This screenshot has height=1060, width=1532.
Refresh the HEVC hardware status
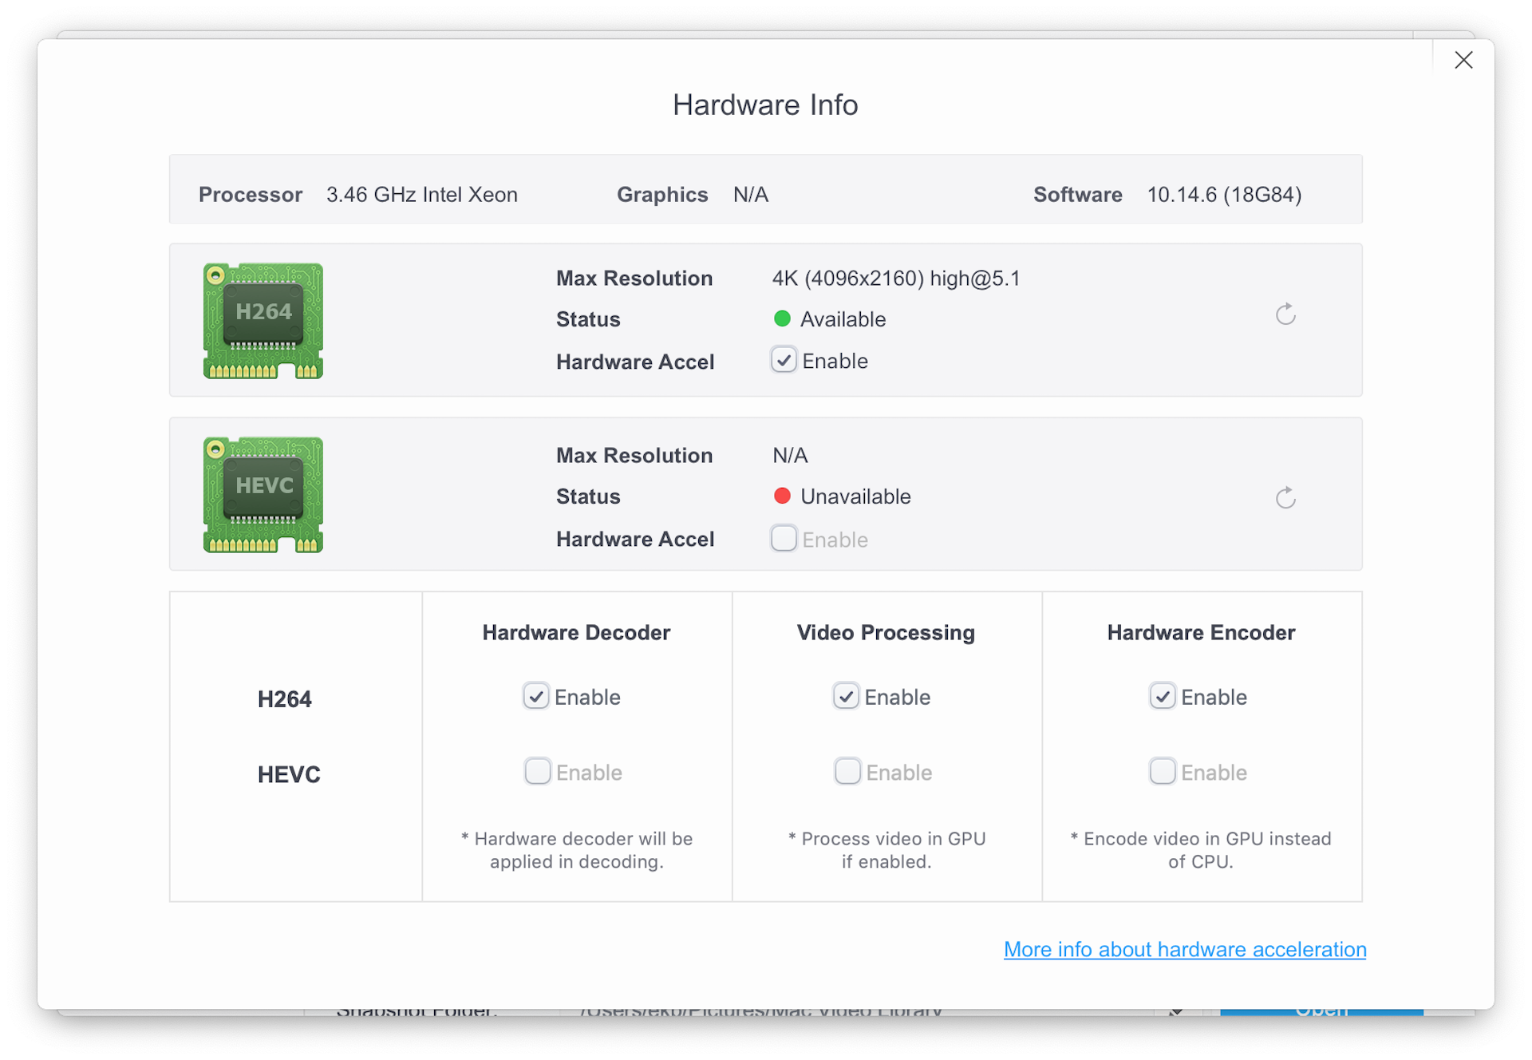point(1285,498)
